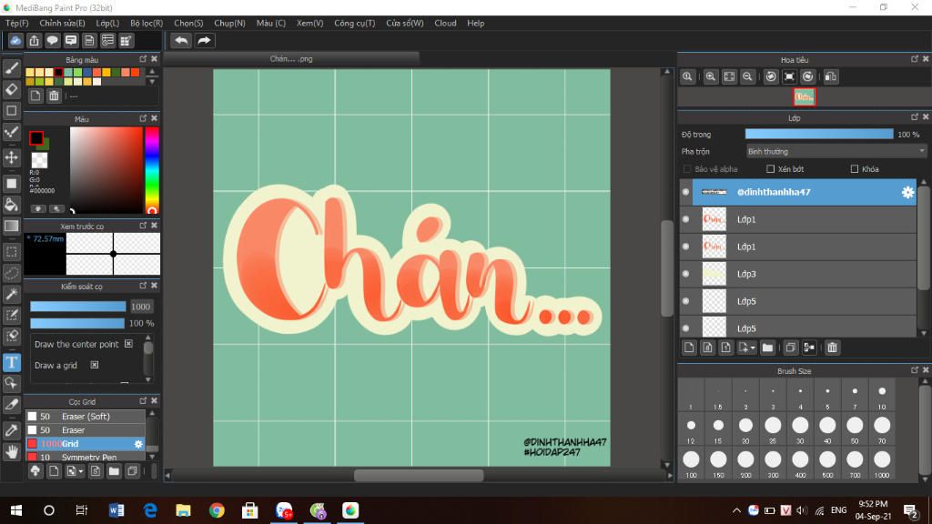Click the export share icon in top toolbar
Screen dimensions: 932x524
[x=34, y=40]
